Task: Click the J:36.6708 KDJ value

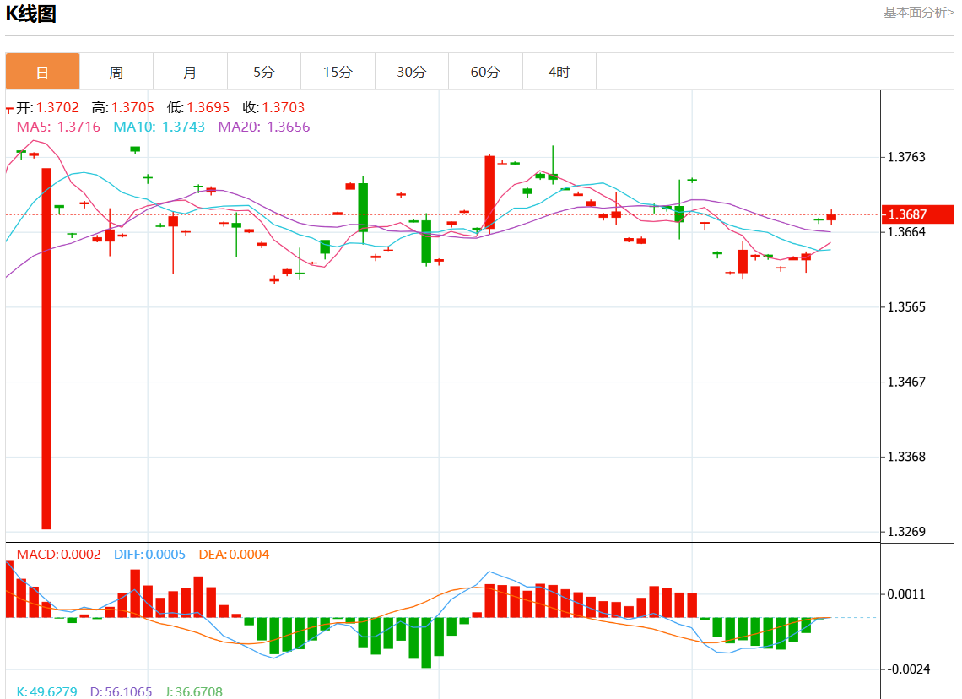Action: (194, 691)
